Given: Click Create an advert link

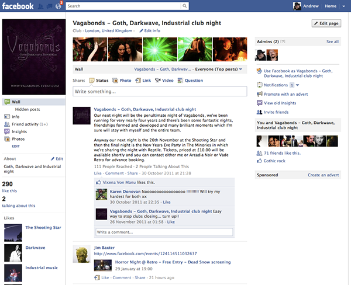Looking at the screenshot, I should (324, 175).
